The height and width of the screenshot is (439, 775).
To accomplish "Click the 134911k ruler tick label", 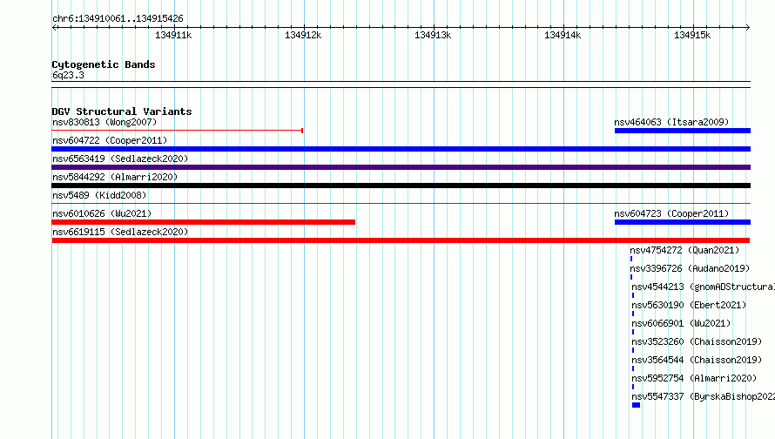I will click(x=173, y=35).
